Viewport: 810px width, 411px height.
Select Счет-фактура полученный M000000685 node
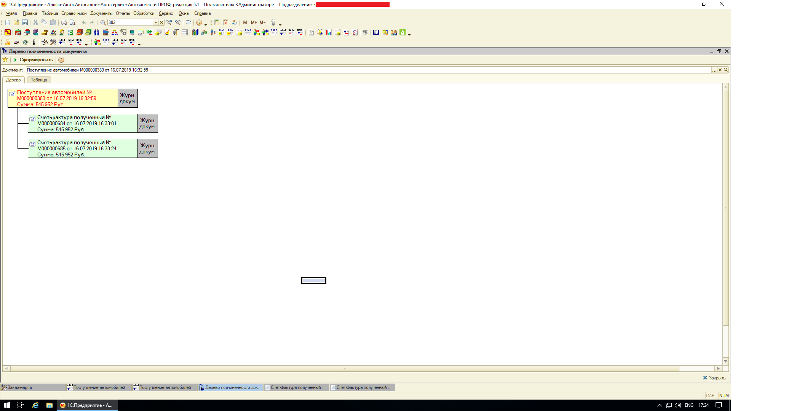click(83, 148)
